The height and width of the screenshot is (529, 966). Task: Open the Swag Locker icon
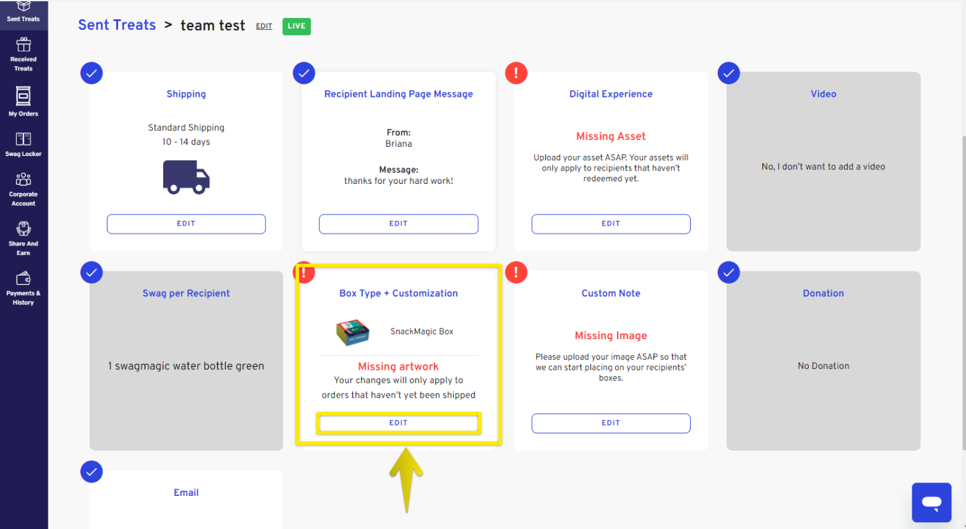(23, 139)
